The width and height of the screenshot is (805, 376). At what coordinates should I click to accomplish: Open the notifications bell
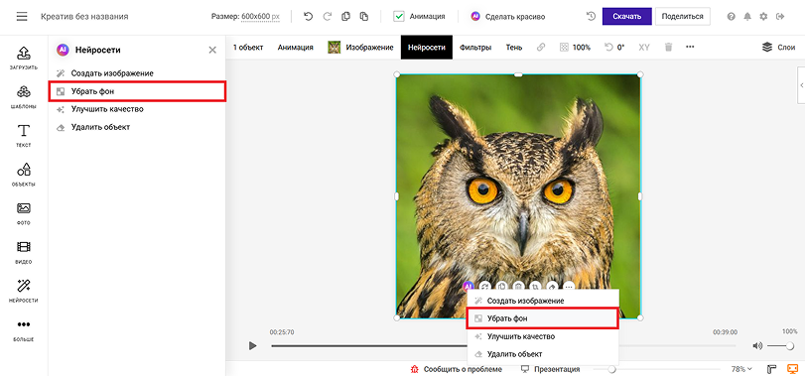747,17
